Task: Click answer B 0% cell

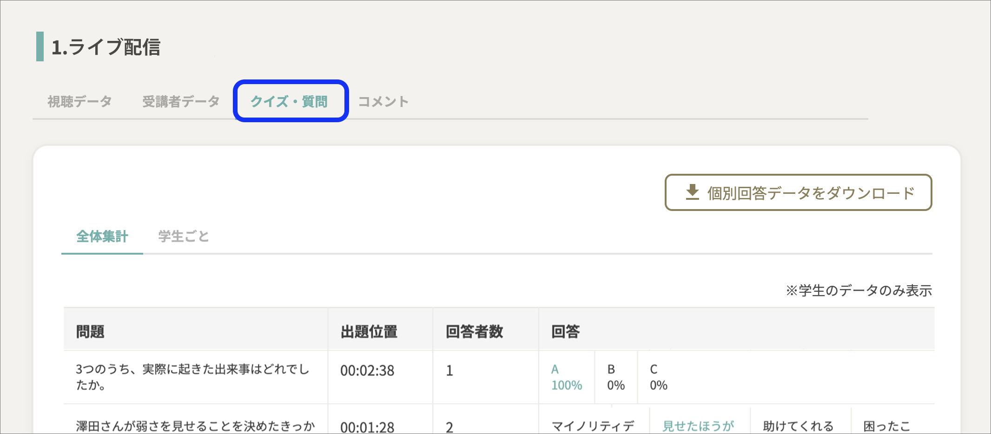Action: pos(616,377)
